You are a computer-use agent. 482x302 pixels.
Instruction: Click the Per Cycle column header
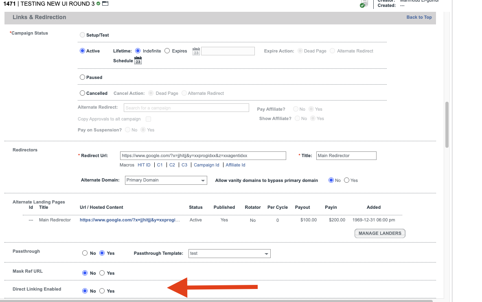[278, 208]
